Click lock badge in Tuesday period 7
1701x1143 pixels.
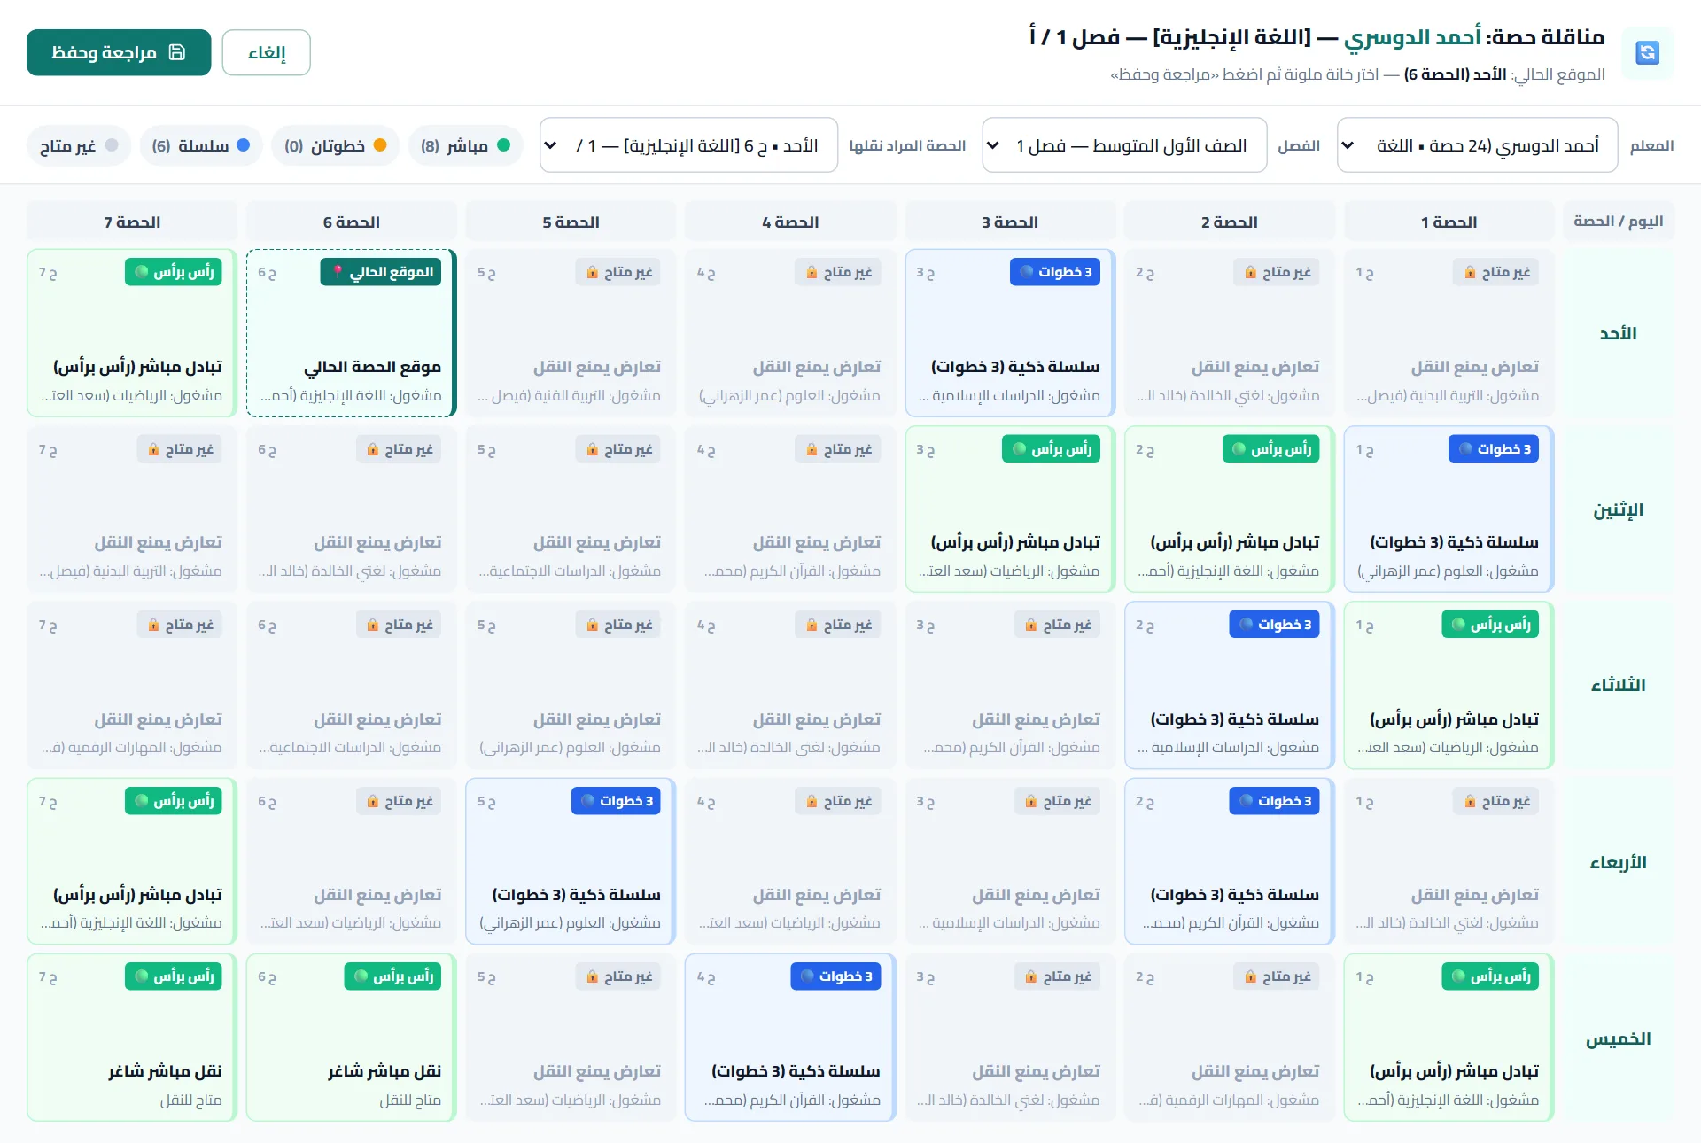point(179,625)
